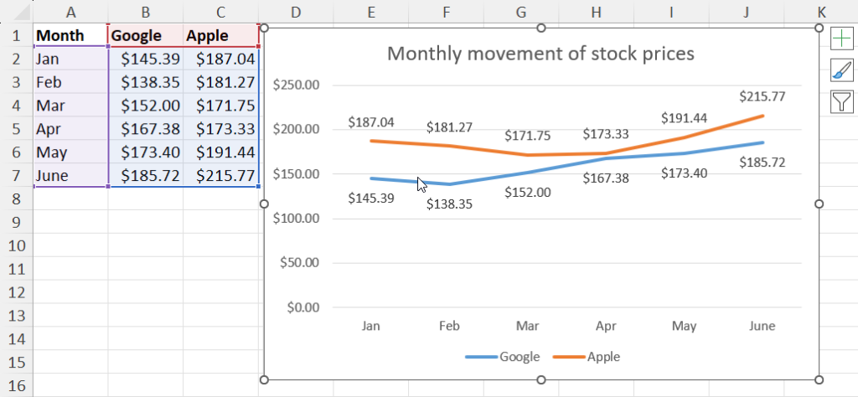Image resolution: width=858 pixels, height=397 pixels.
Task: Select cell containing $167.38
Action: pos(146,129)
